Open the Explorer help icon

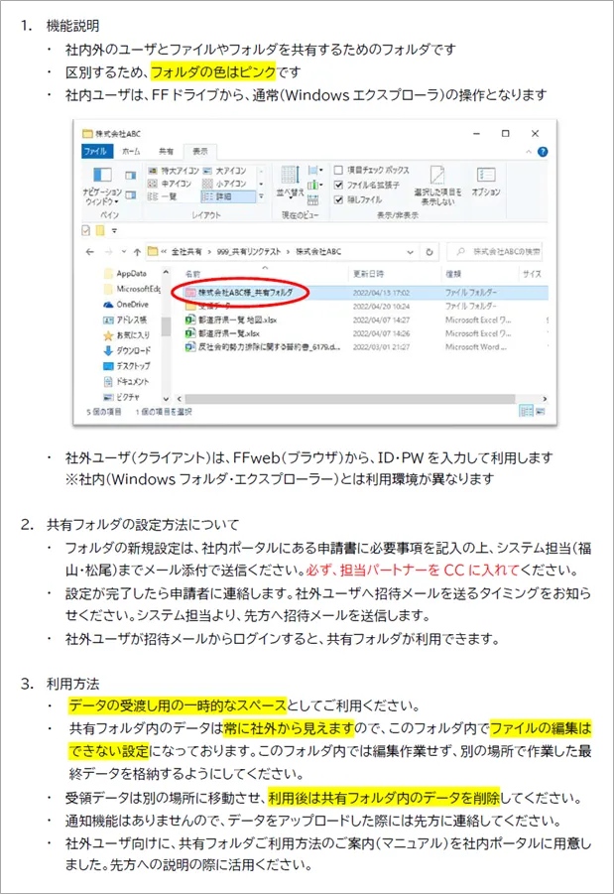click(543, 152)
